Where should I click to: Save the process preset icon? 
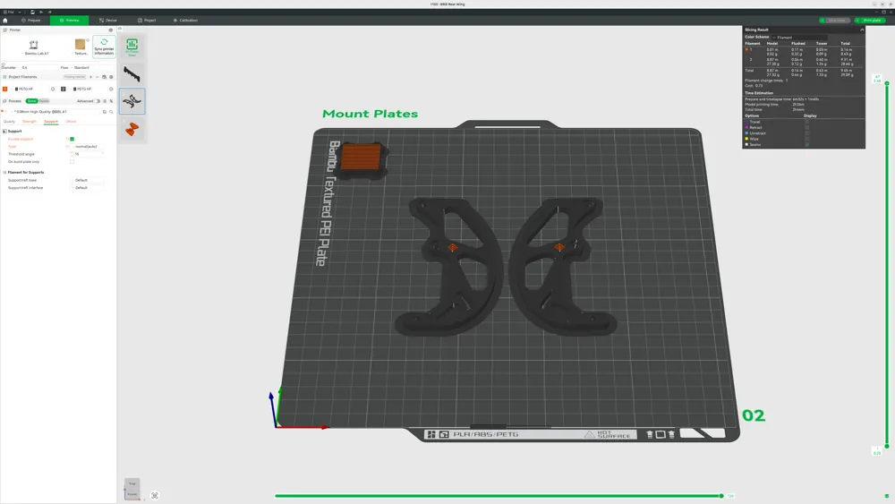point(105,112)
